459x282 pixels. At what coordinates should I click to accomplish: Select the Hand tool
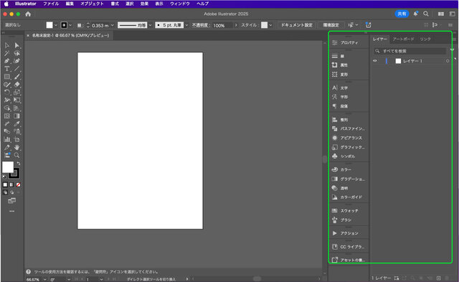(x=17, y=147)
